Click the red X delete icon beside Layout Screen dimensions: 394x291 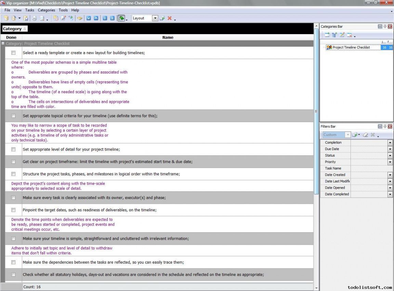coord(169,18)
